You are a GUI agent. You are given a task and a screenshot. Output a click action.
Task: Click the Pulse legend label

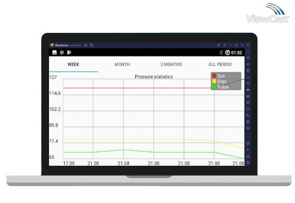223,87
